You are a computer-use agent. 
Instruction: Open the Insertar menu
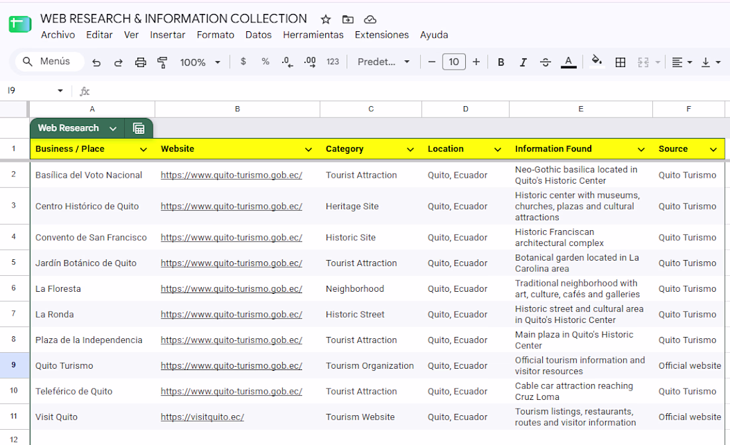pyautogui.click(x=168, y=35)
